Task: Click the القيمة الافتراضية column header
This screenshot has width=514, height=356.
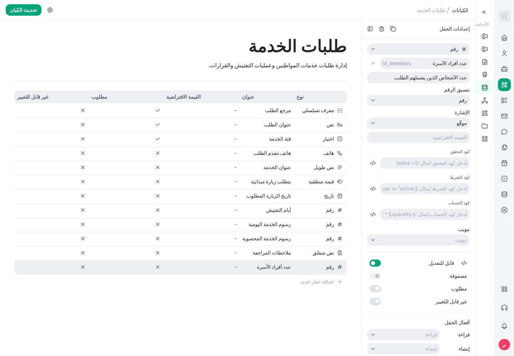Action: pyautogui.click(x=183, y=97)
